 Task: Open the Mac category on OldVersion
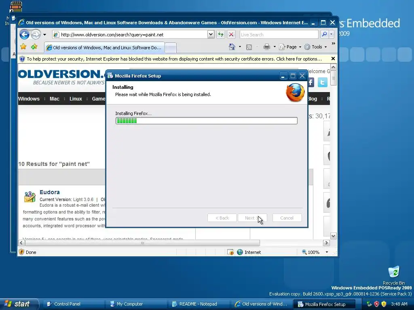coord(55,99)
